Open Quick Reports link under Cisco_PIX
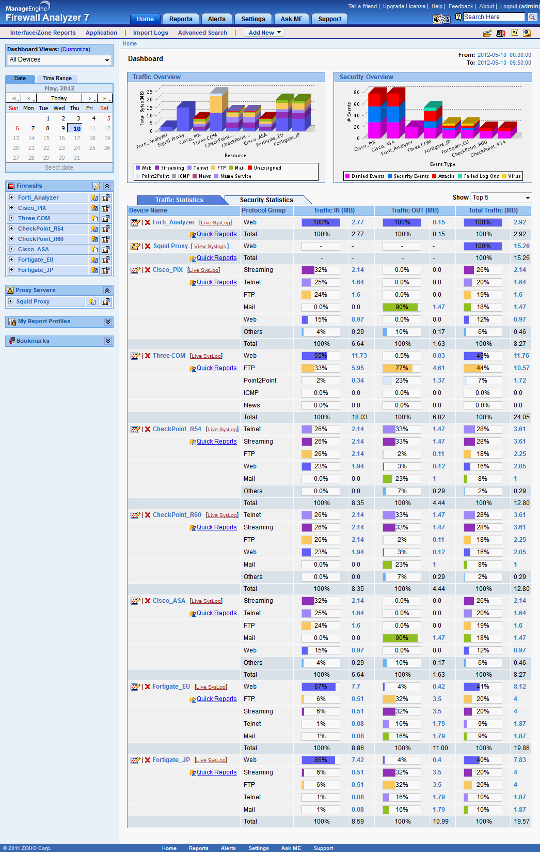The image size is (540, 852). point(216,282)
